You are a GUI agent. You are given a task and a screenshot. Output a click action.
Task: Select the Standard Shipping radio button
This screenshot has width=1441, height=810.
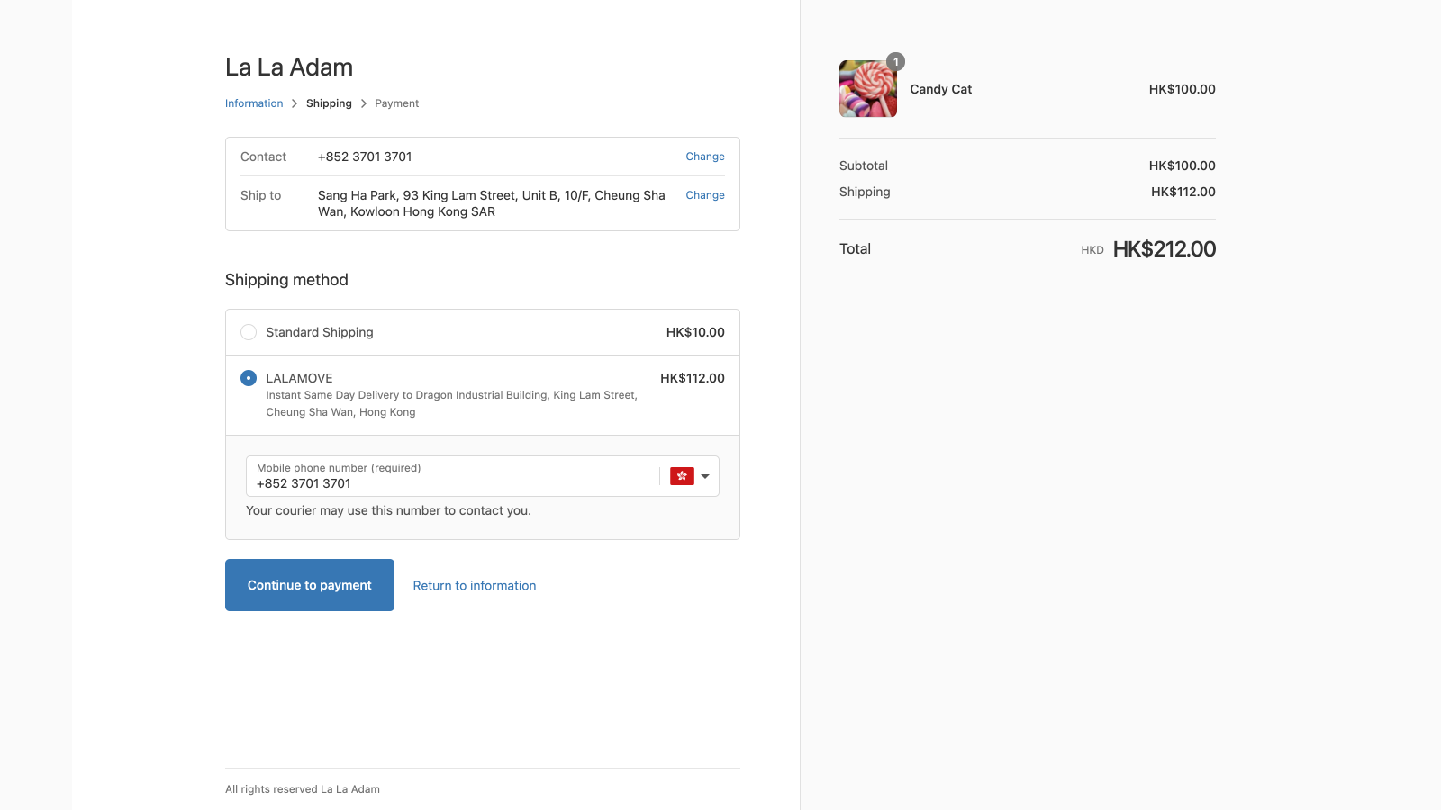tap(249, 332)
